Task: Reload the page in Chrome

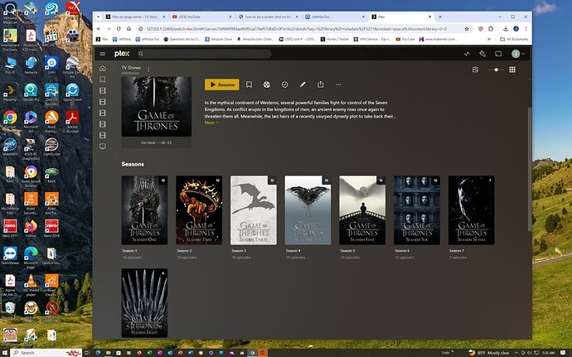Action: pos(119,29)
